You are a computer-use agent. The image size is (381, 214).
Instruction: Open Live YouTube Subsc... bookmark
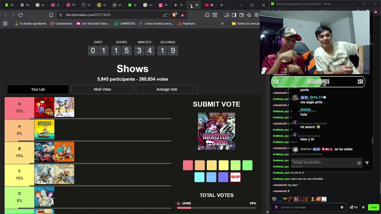[93, 23]
